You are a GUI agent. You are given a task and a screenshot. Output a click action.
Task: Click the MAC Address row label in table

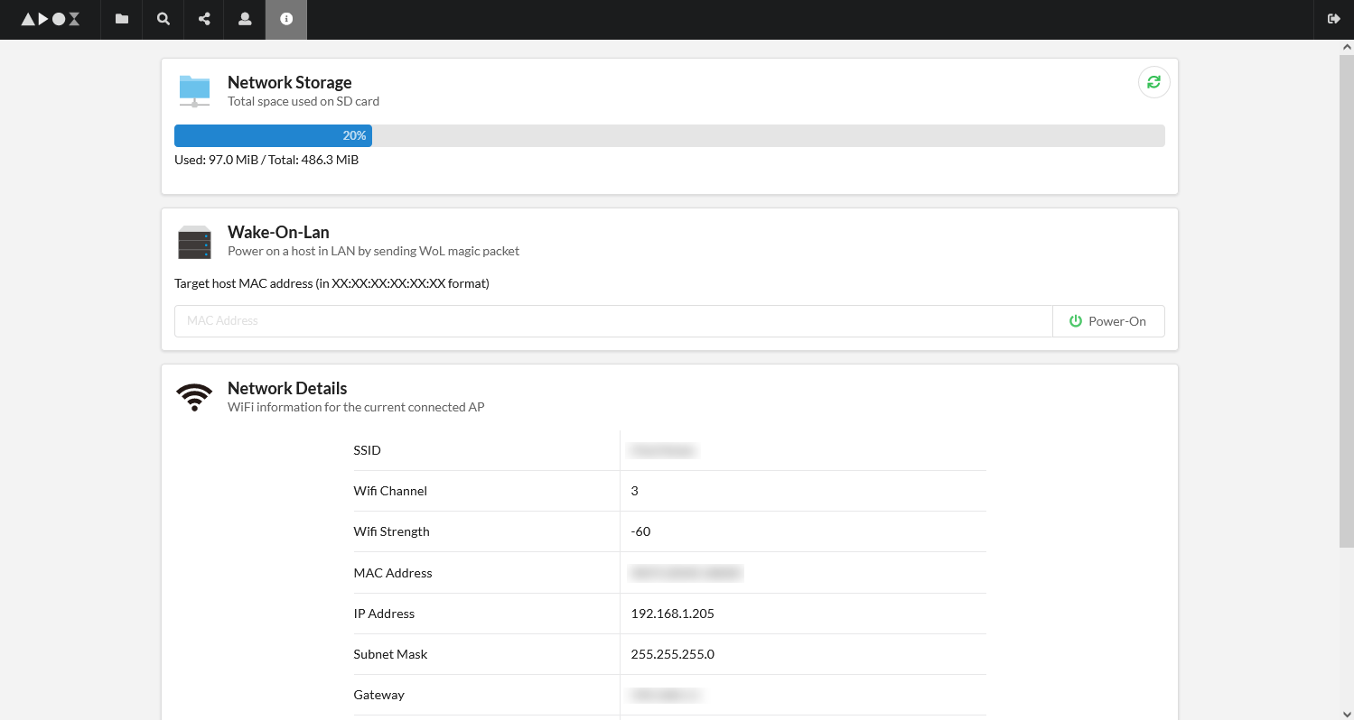pyautogui.click(x=393, y=573)
